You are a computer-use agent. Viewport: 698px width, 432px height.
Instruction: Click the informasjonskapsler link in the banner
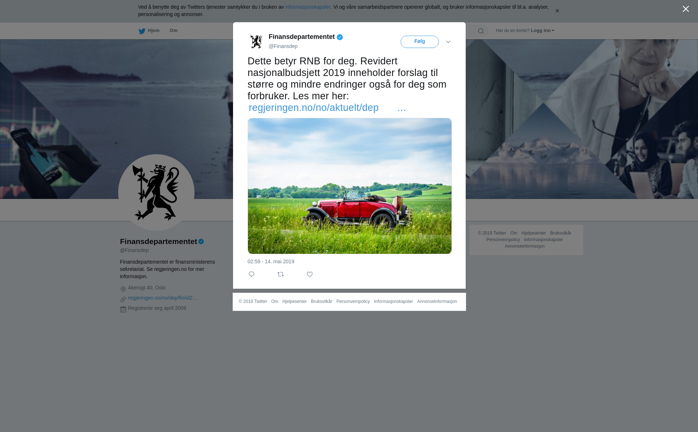[x=308, y=7]
